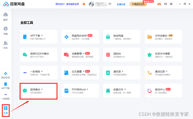Click the 通话记录 phone icon

[149, 73]
